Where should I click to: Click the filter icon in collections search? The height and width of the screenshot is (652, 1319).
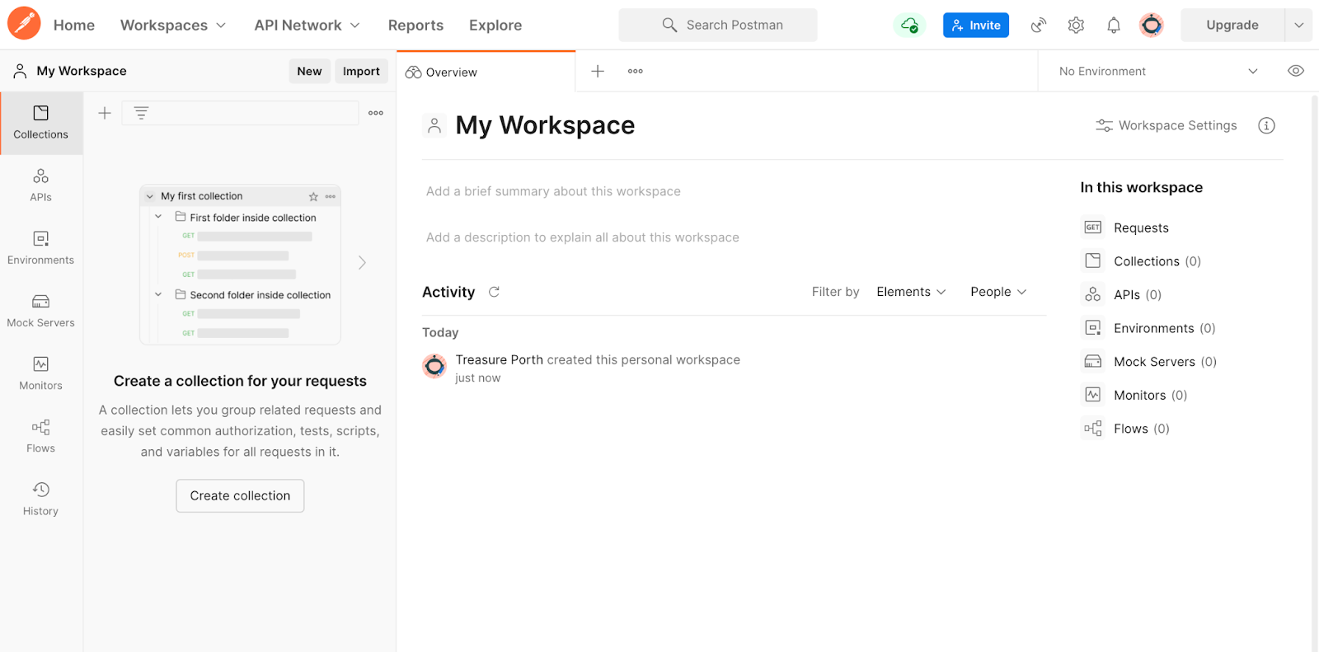[x=141, y=113]
